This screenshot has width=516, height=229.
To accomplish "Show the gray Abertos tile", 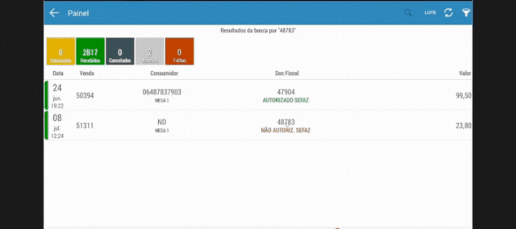I will [150, 51].
